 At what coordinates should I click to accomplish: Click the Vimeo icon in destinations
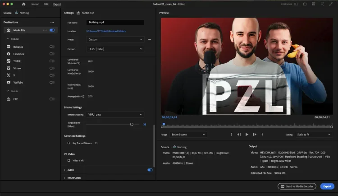(x=9, y=68)
